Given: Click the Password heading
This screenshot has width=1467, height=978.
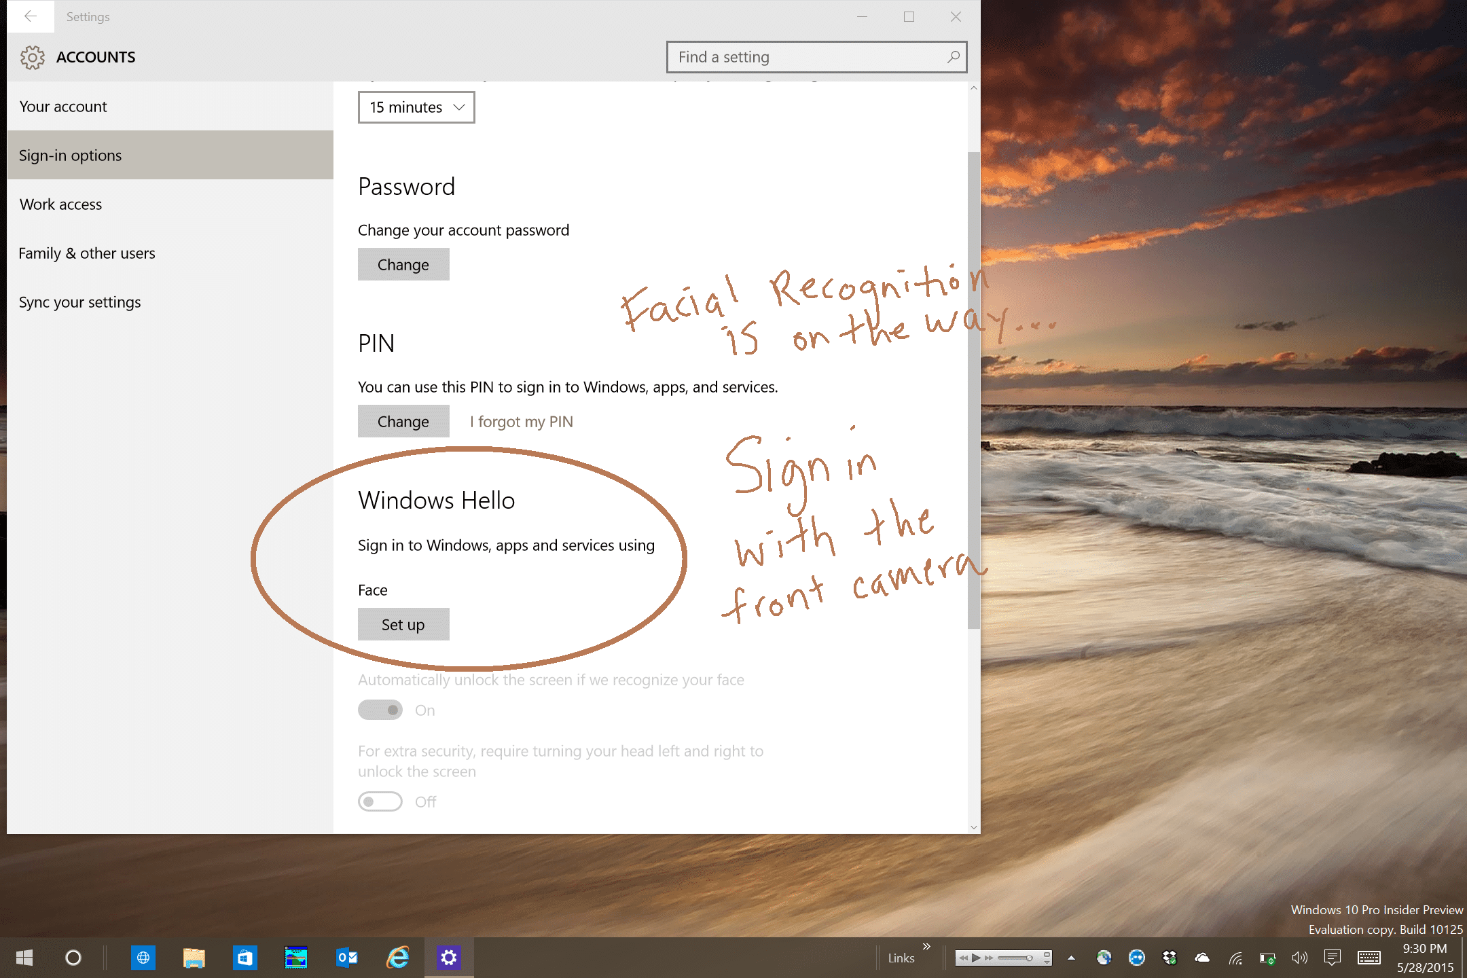Looking at the screenshot, I should (406, 187).
